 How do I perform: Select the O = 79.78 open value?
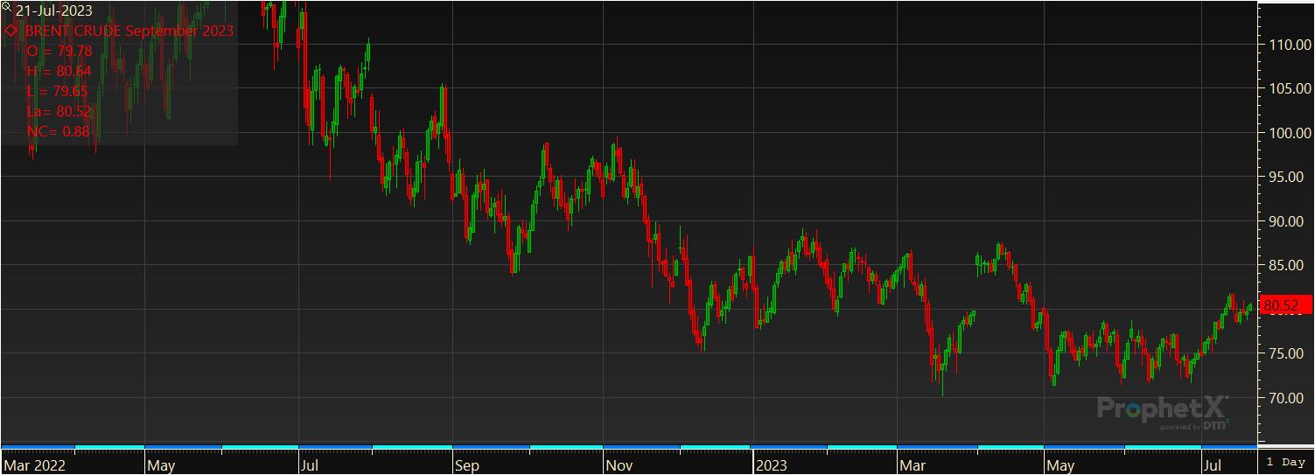(59, 51)
